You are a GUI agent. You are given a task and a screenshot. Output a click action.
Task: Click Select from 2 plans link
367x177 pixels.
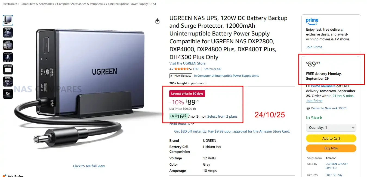point(222,117)
